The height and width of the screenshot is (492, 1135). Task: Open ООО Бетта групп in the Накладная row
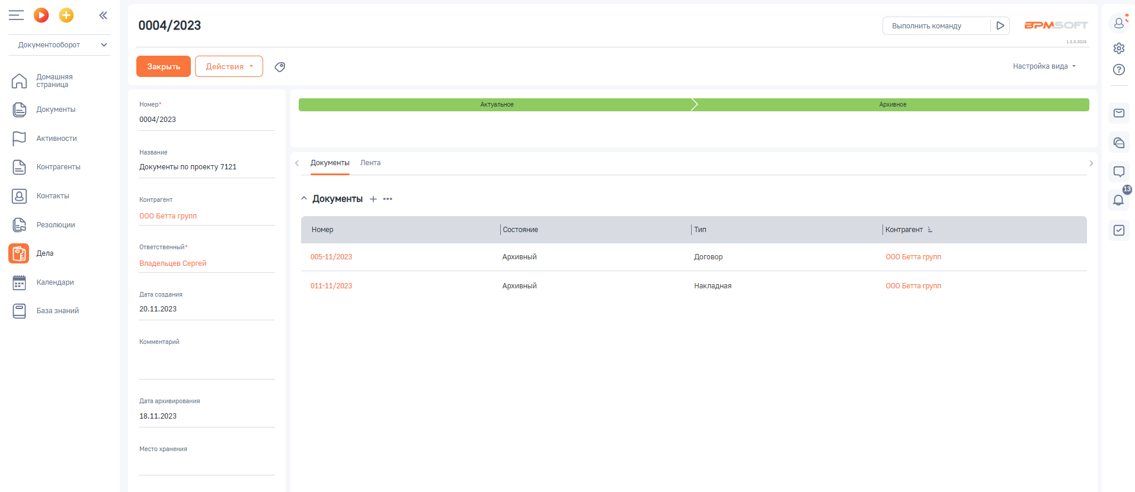913,286
